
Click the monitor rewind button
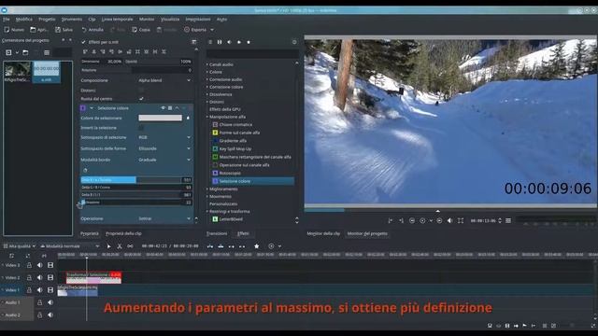pos(412,220)
